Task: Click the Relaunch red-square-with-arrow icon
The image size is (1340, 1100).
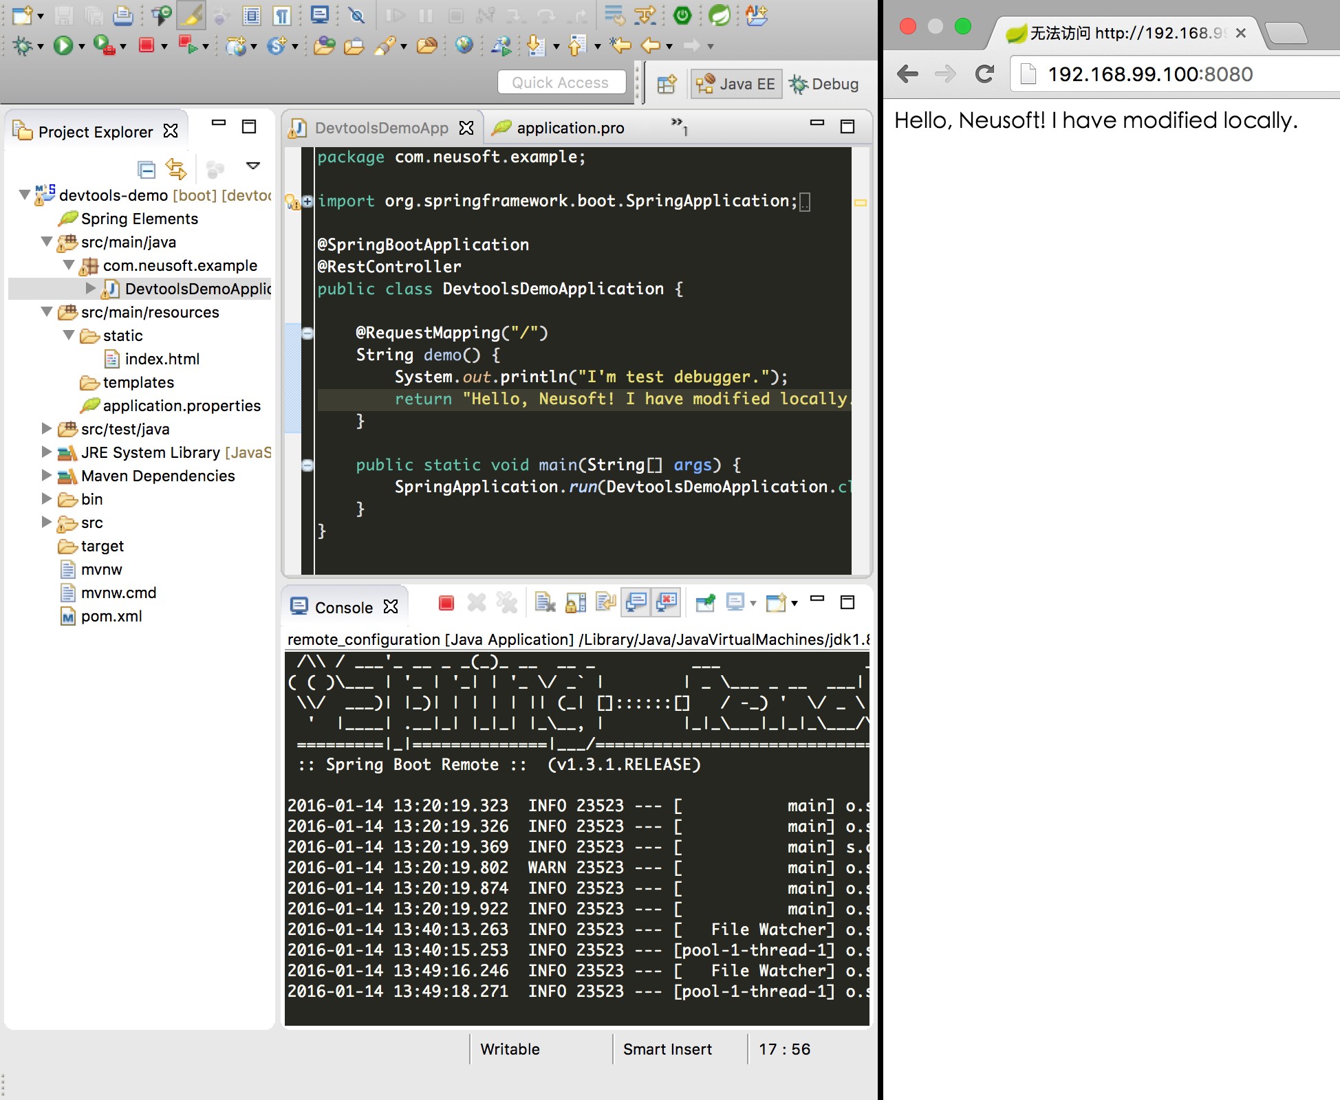Action: (187, 45)
